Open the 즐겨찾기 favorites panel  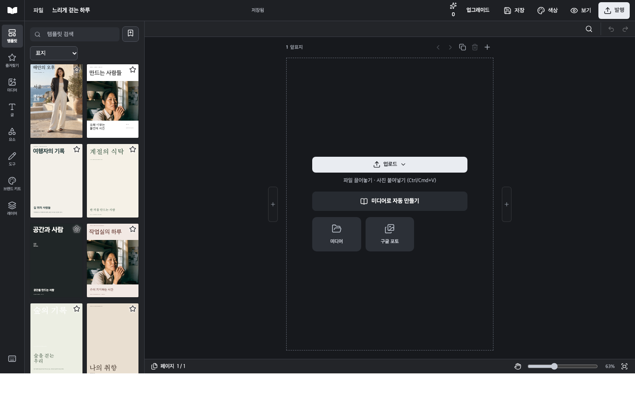[x=12, y=60]
